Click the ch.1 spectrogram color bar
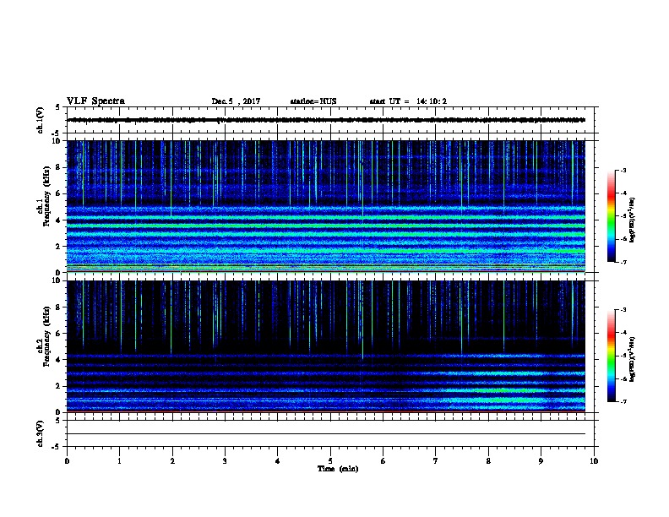Viewport: 669px width, 517px height. 612,216
